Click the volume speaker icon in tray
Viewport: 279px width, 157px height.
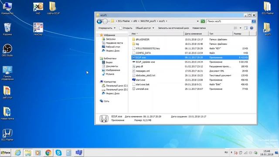click(x=250, y=153)
